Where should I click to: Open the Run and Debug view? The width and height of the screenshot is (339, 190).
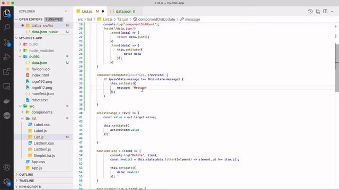point(7,57)
